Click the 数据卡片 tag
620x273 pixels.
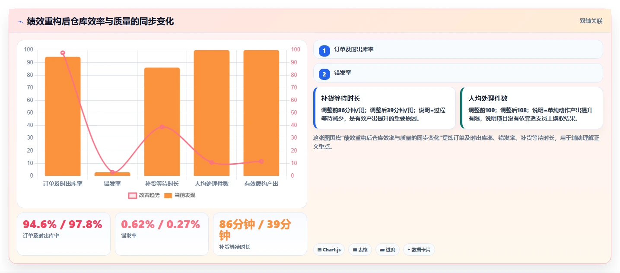pyautogui.click(x=419, y=250)
